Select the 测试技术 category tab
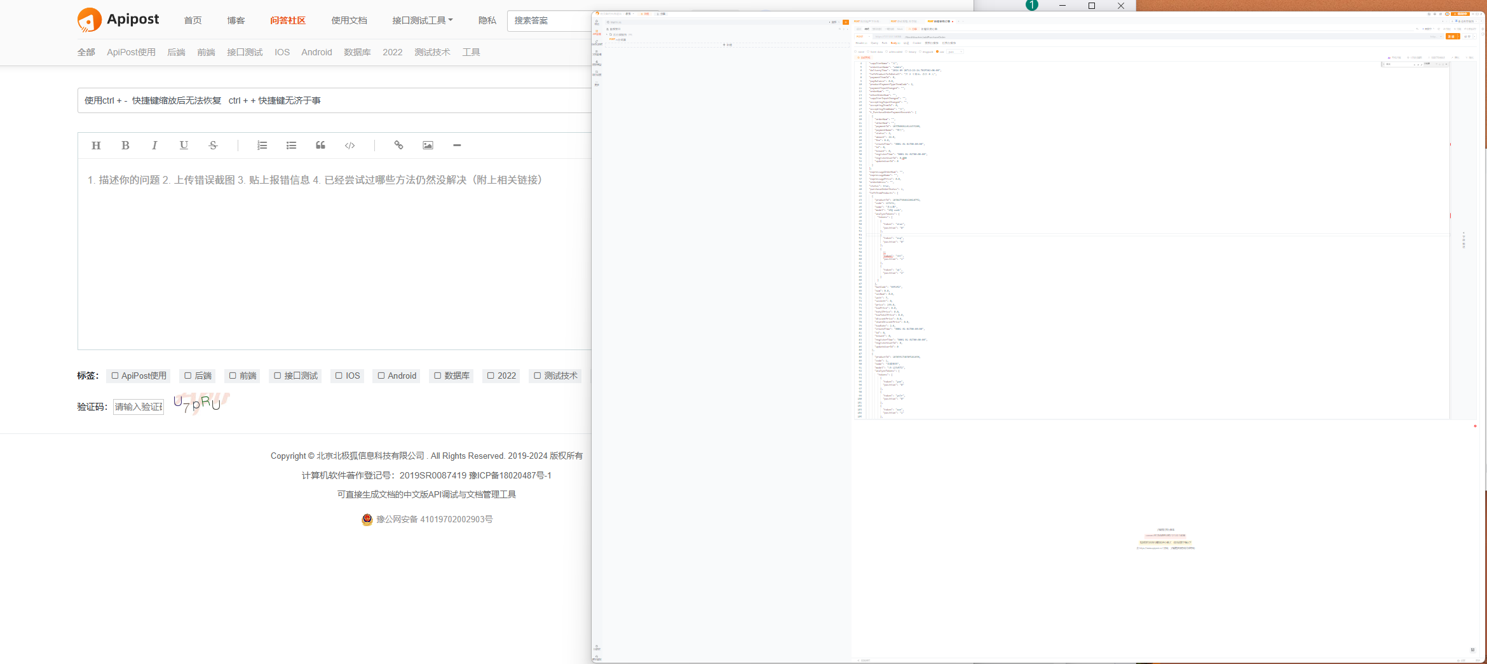The height and width of the screenshot is (664, 1487). point(432,52)
